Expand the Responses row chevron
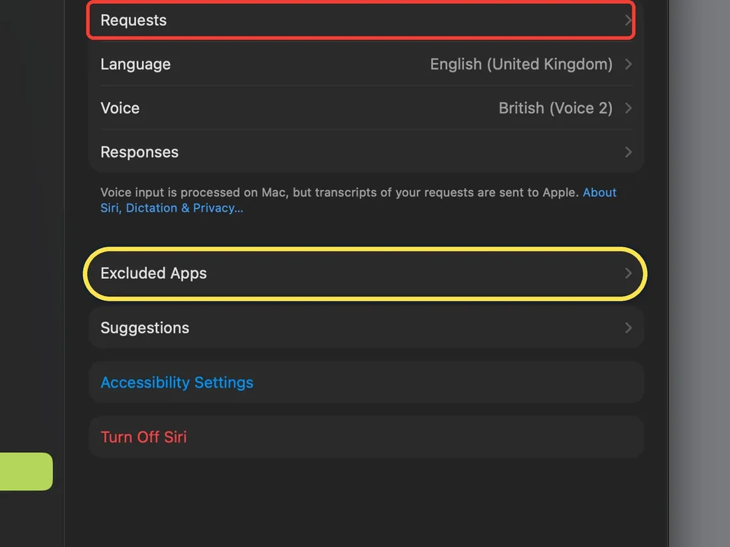The width and height of the screenshot is (730, 547). point(628,152)
